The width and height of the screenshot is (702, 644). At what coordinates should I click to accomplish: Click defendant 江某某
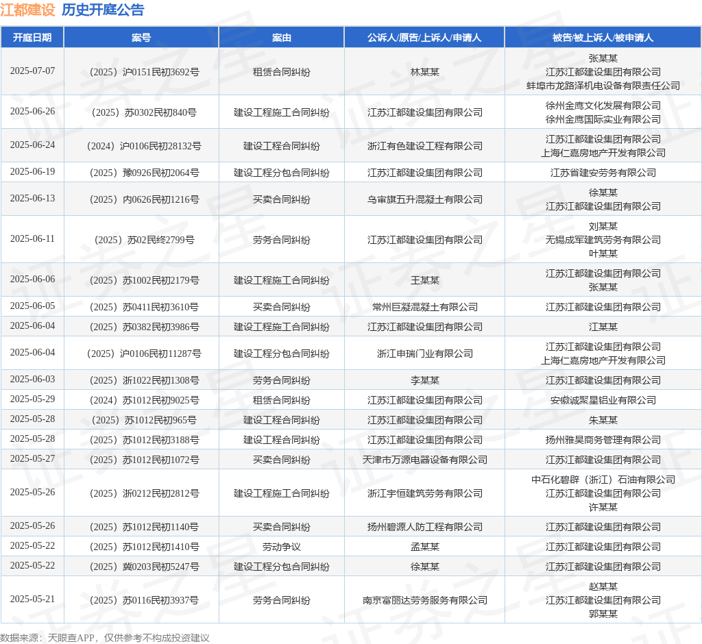(x=603, y=327)
